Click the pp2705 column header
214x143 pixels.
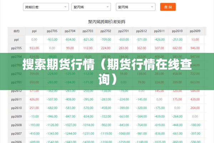[52, 31]
